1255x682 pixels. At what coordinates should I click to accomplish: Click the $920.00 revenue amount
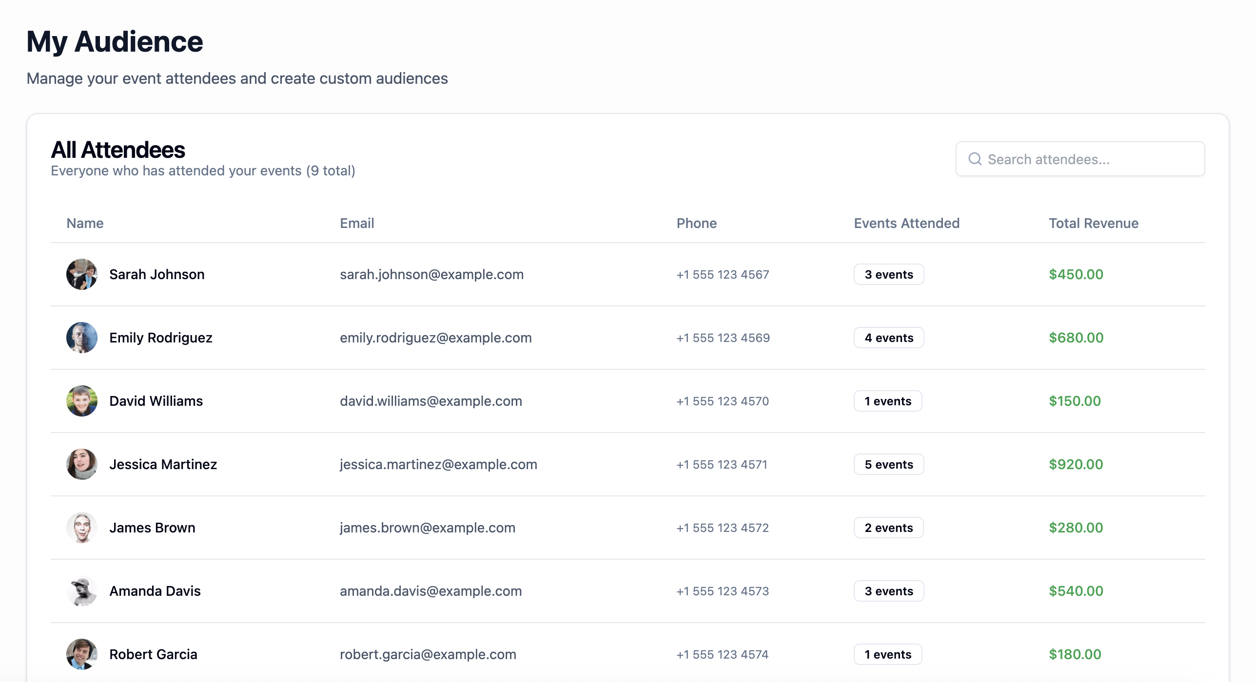point(1076,464)
